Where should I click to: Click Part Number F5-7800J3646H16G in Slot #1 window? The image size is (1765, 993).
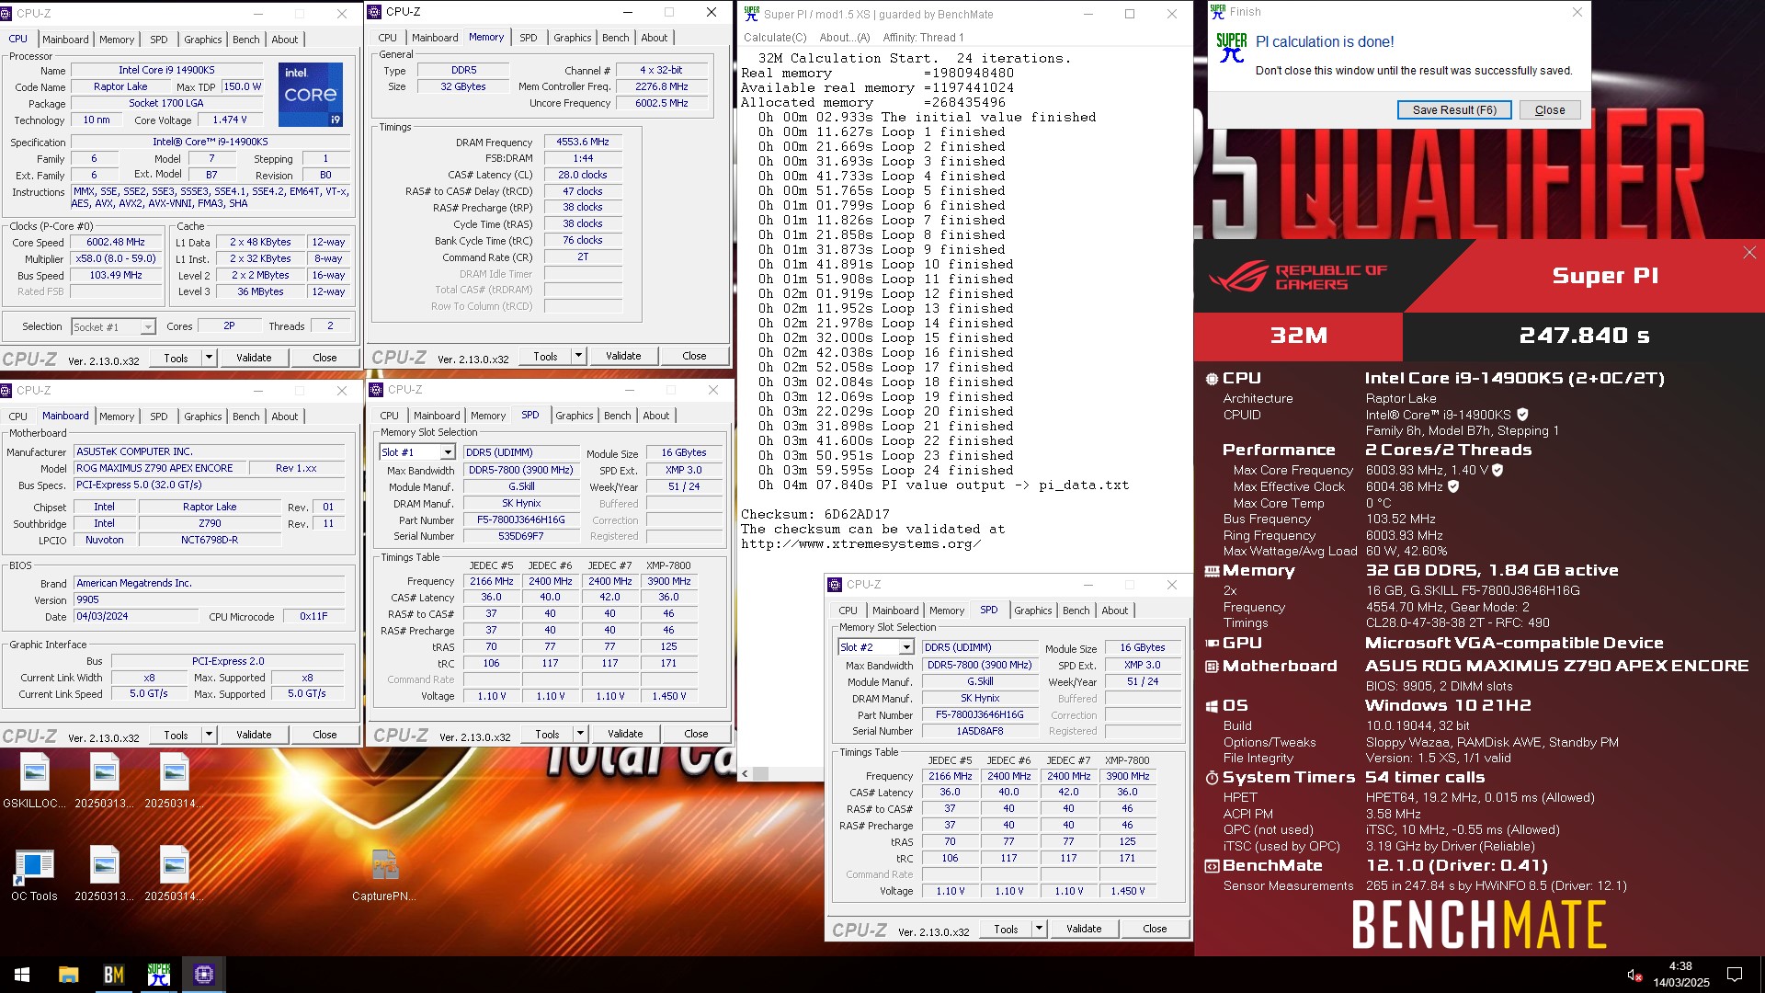point(520,520)
